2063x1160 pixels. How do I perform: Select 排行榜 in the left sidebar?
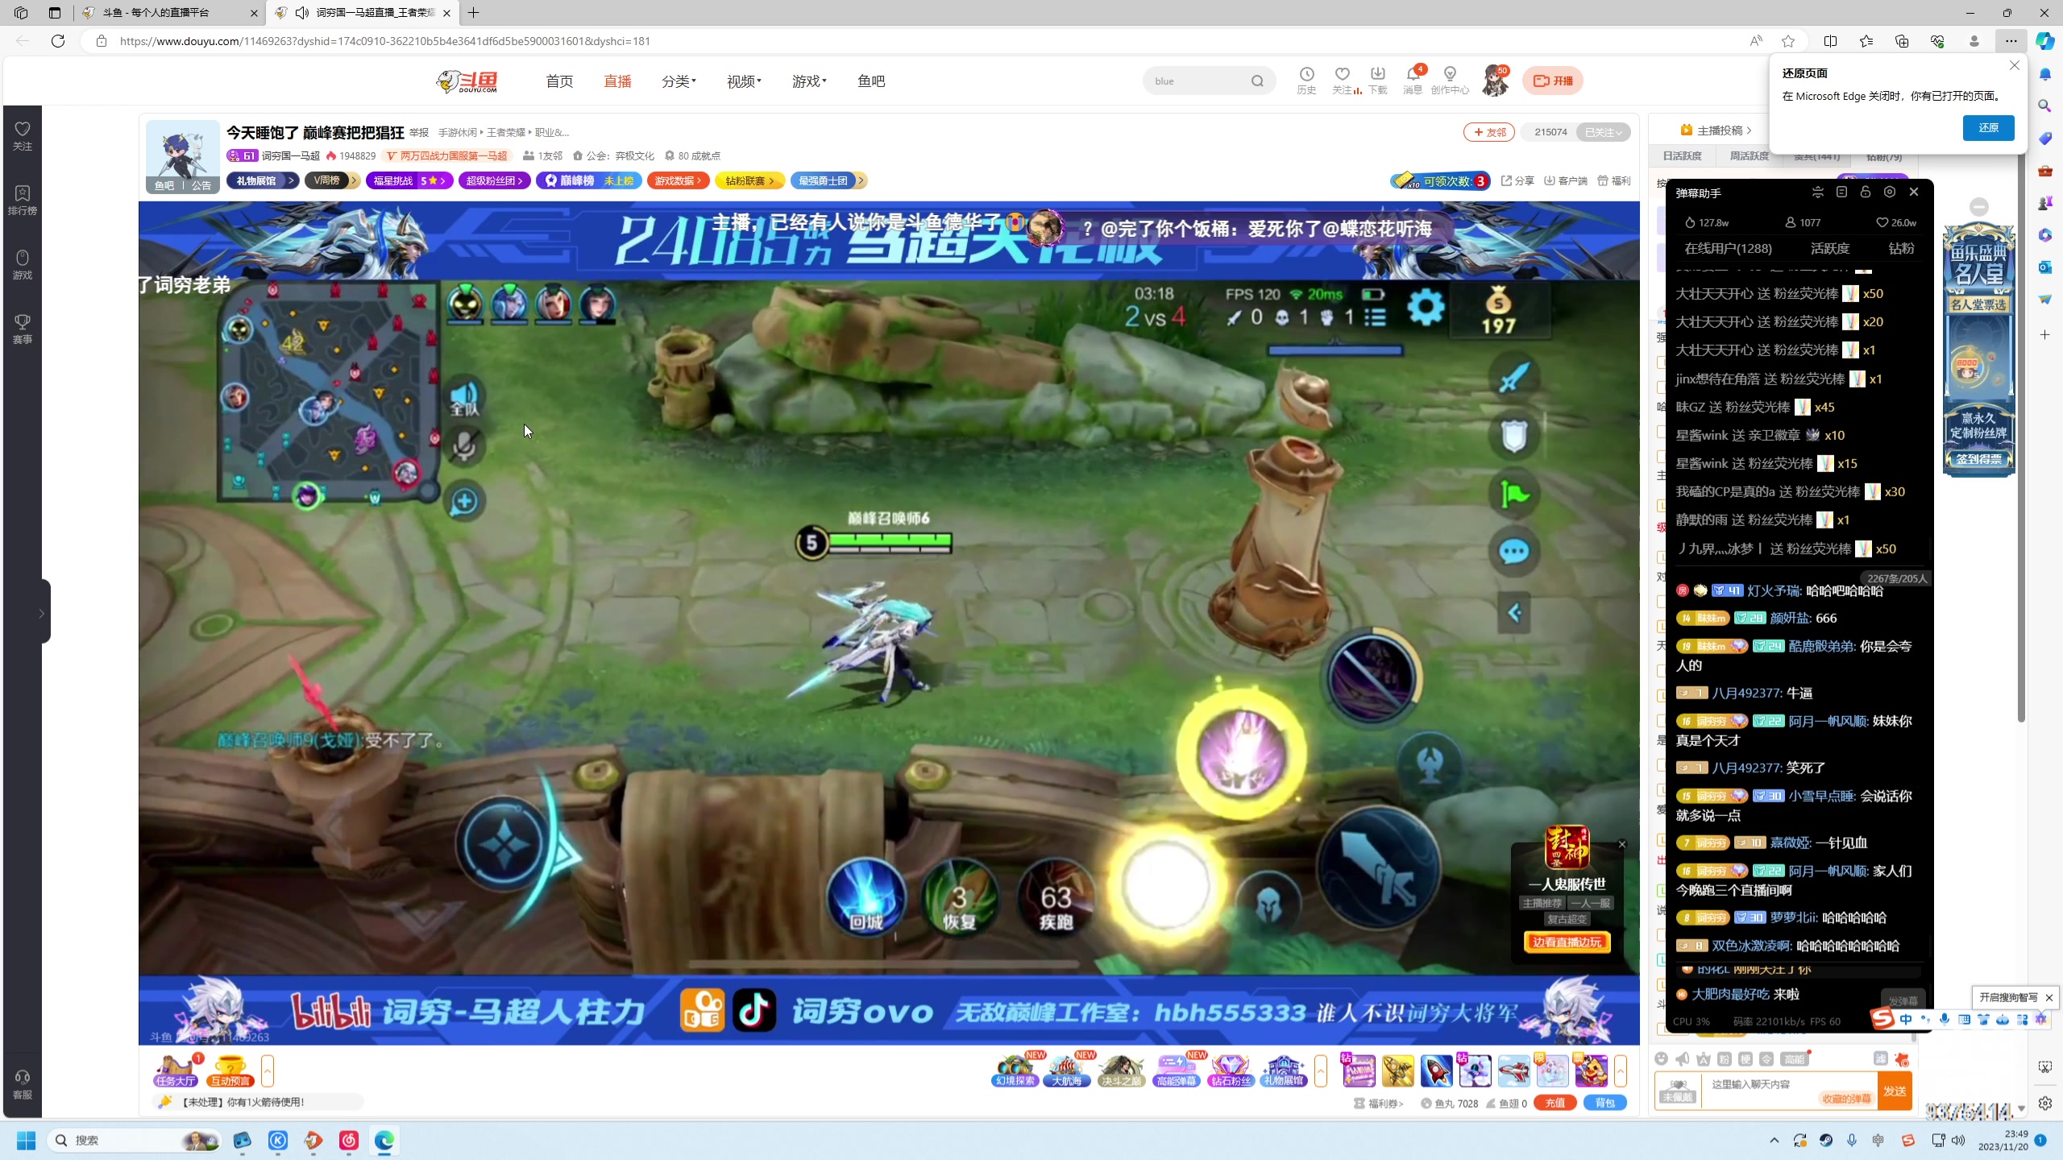(22, 199)
